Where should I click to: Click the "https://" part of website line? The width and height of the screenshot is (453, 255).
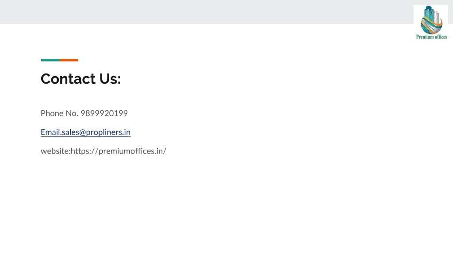(x=84, y=151)
